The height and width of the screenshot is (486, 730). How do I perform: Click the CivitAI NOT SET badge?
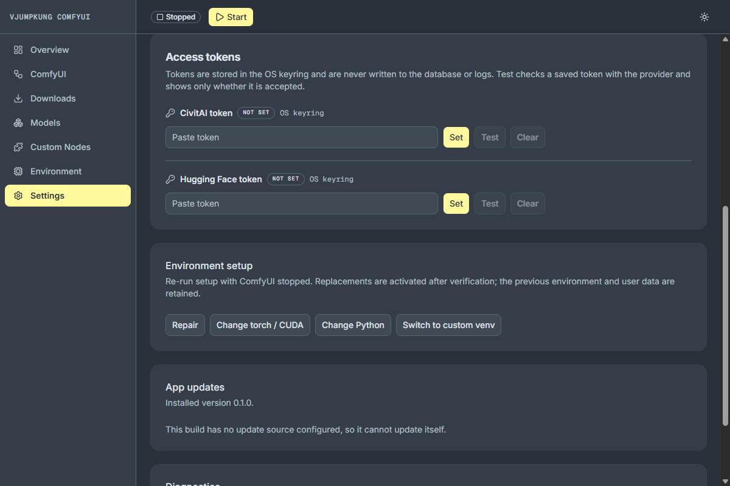tap(256, 113)
